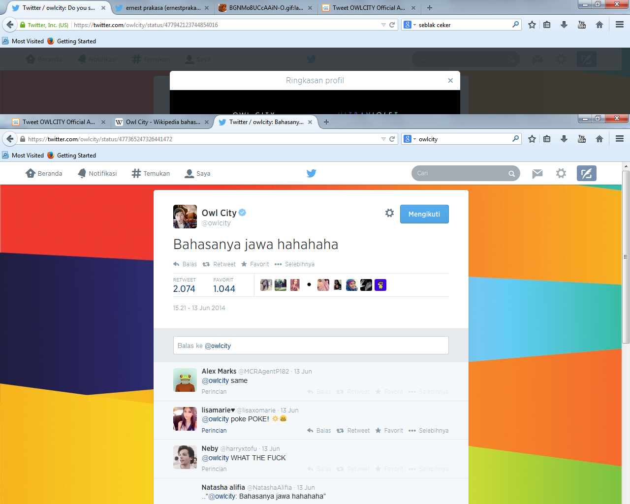Reply to Owl City tweet with Balas

click(185, 264)
